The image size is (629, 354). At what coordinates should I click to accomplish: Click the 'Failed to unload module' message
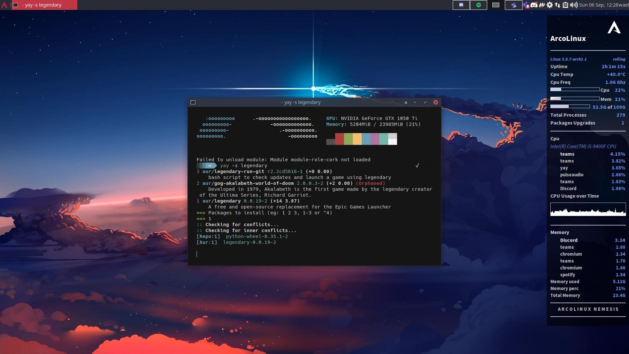coord(283,160)
